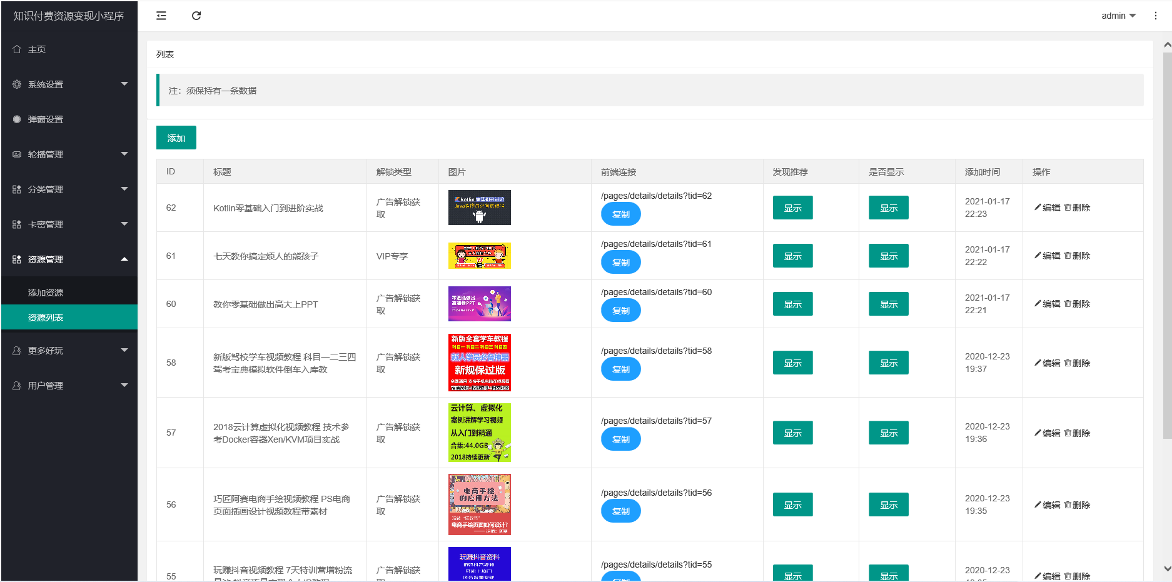Toggle 发现推荐 显示 for Kotlin row 62

792,208
